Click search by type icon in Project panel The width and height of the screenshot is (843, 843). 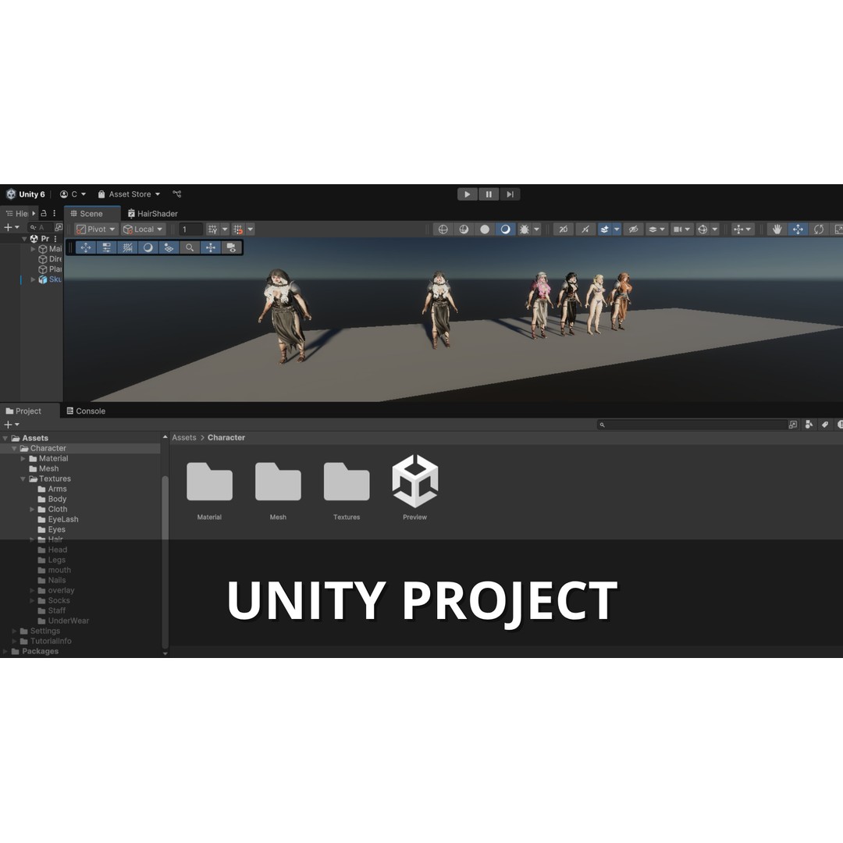click(x=809, y=425)
